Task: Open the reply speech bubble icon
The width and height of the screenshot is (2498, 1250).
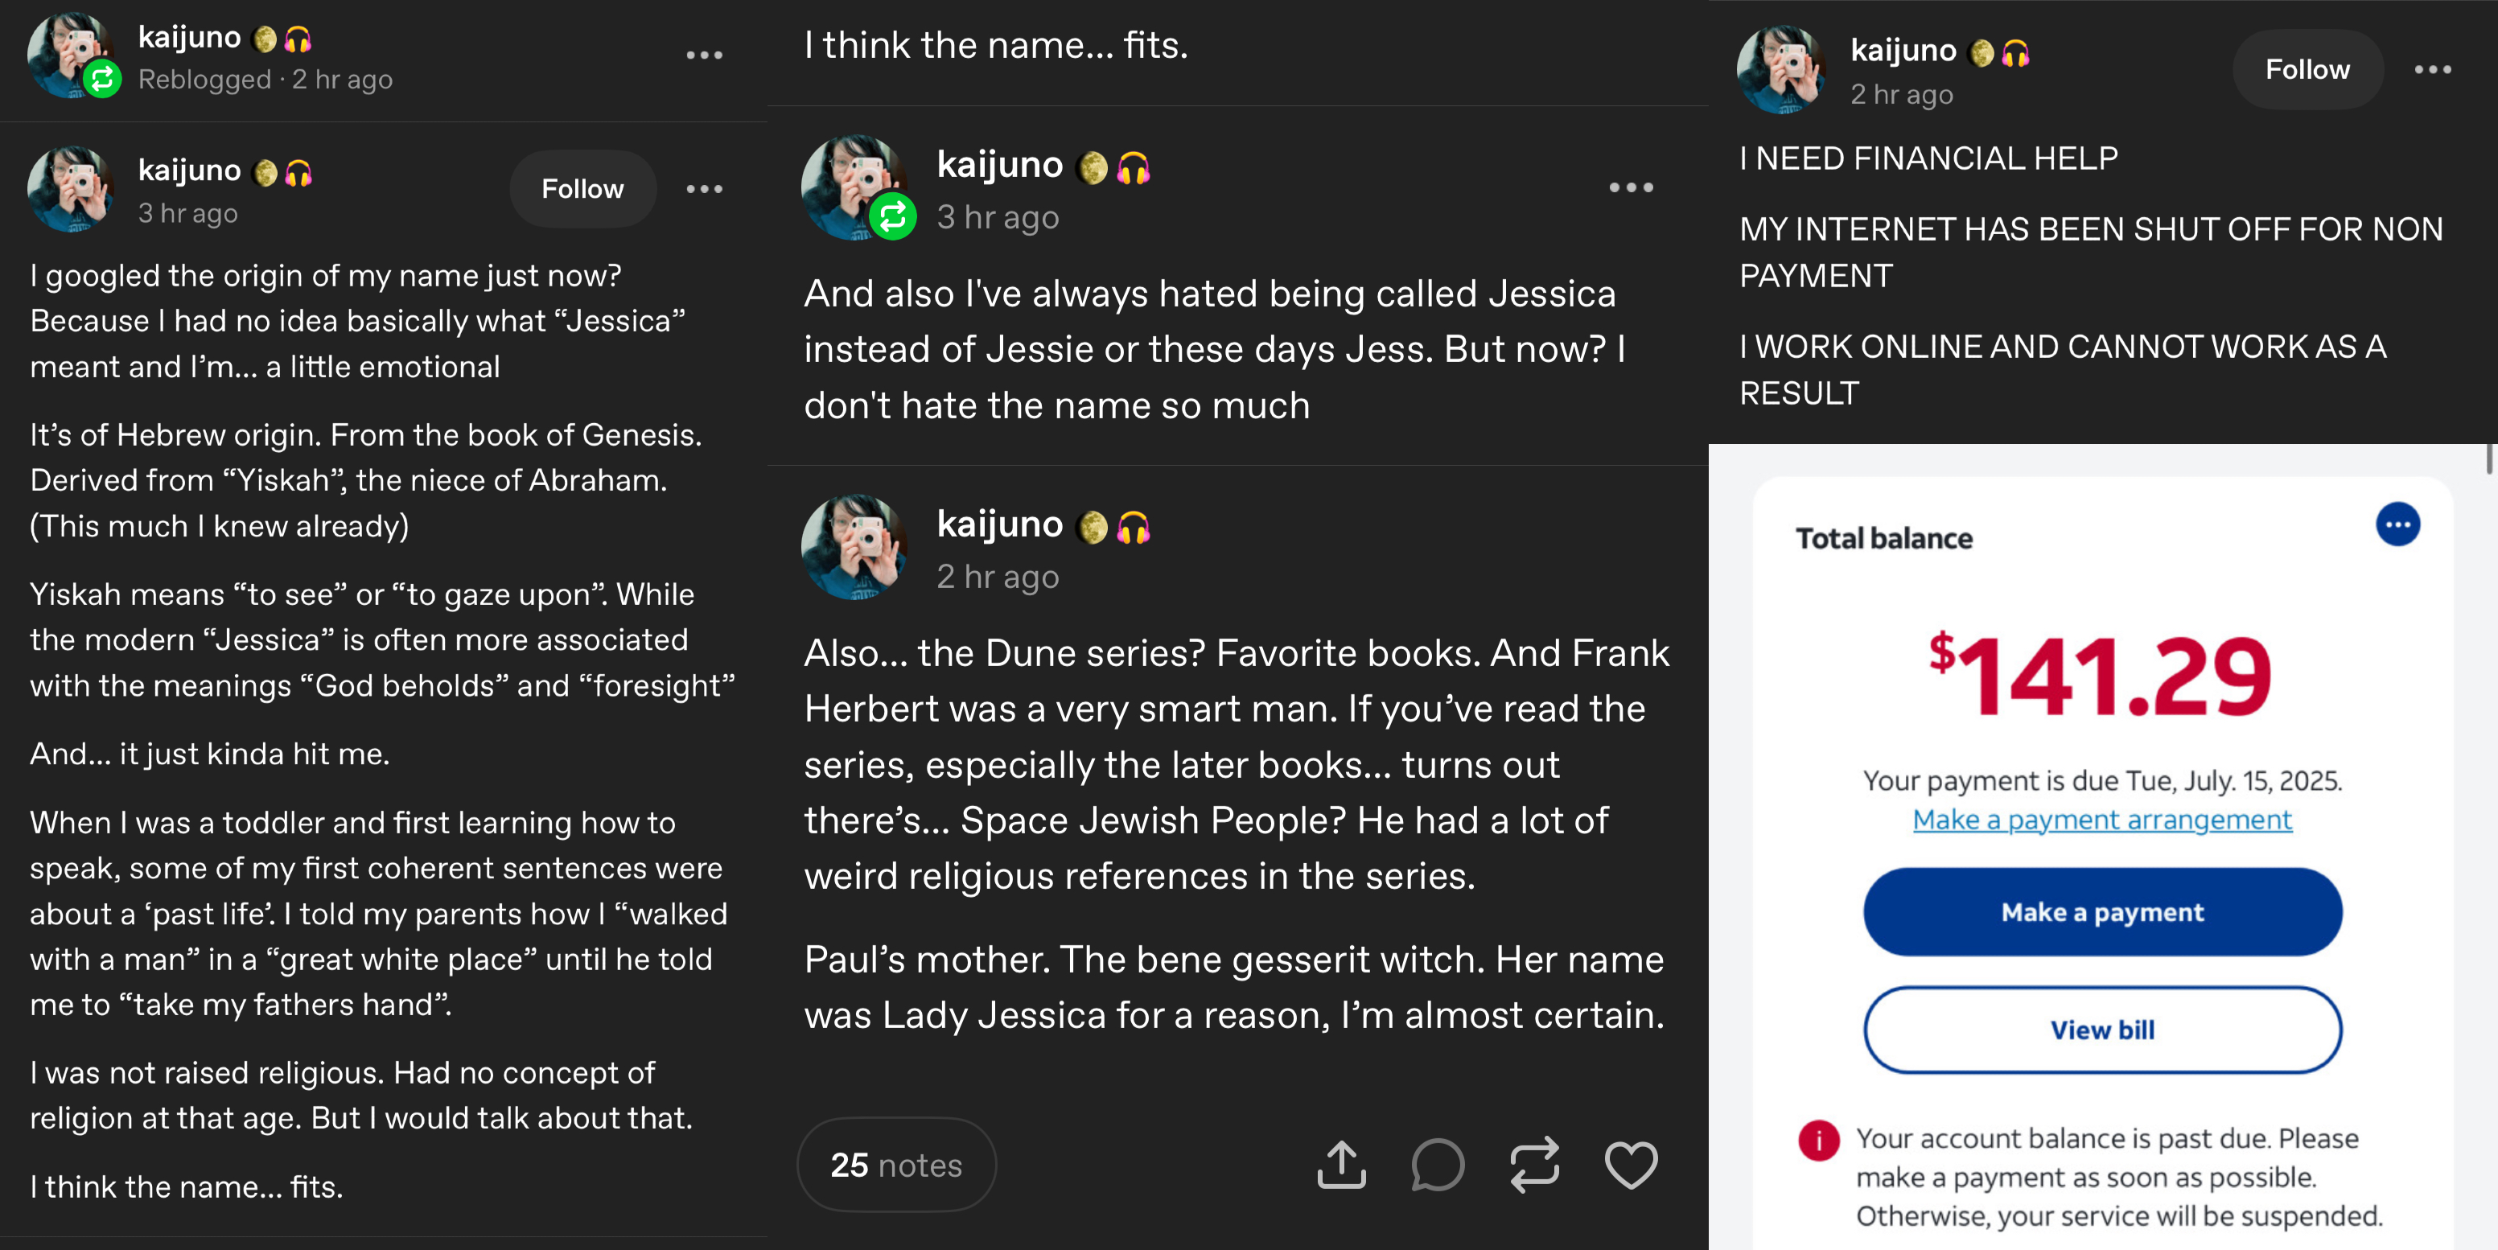Action: pyautogui.click(x=1437, y=1165)
